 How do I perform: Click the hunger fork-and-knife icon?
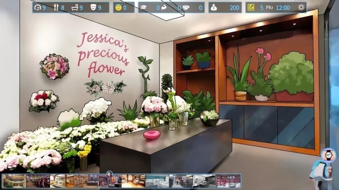coord(56,7)
